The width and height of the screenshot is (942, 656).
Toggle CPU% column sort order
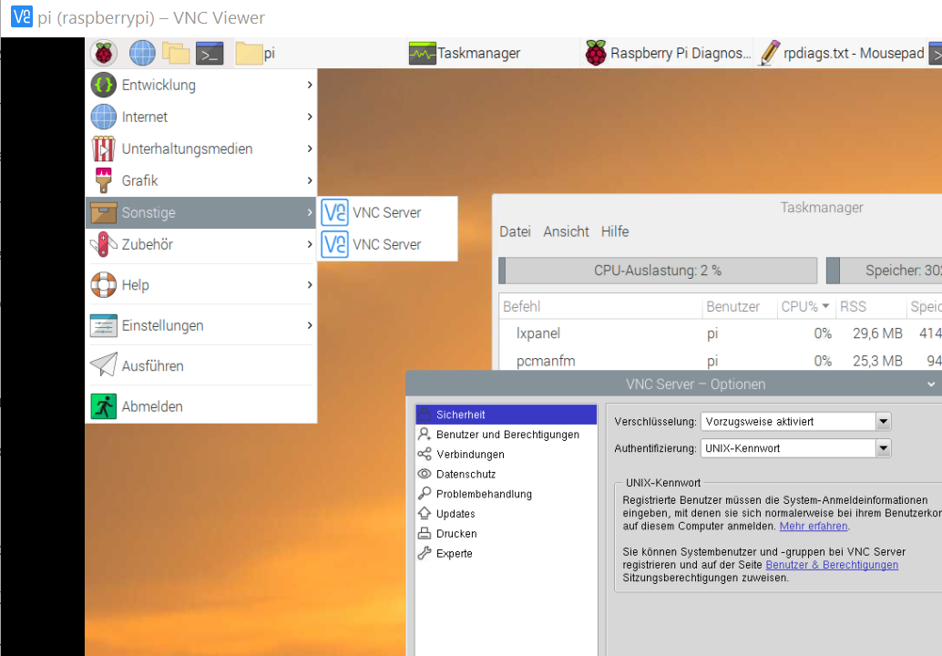(805, 306)
